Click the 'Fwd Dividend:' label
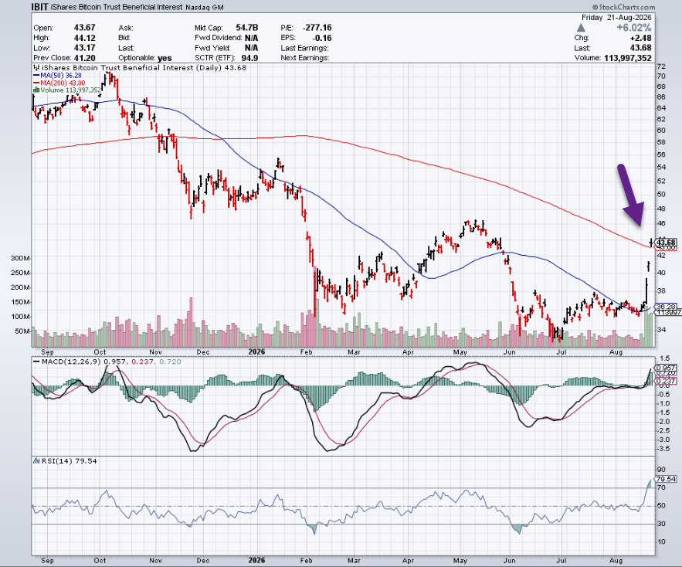 [x=219, y=38]
